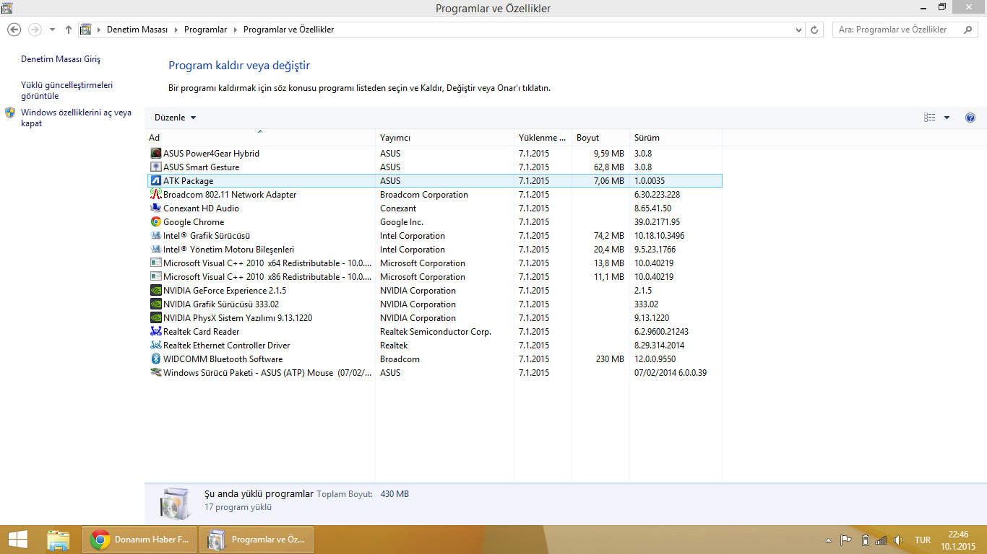
Task: Select the version cell 8.29.314.2014
Action: pos(659,345)
